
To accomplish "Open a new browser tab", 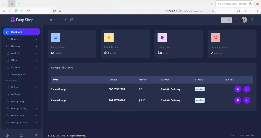I will click(212, 4).
